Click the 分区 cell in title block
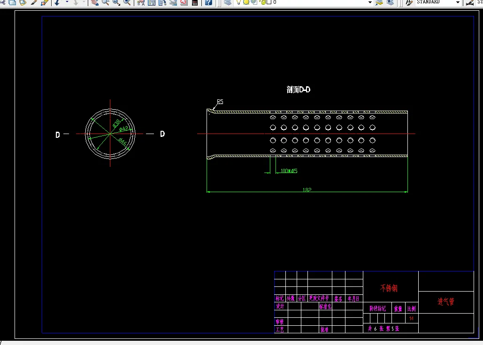The height and width of the screenshot is (345, 483). point(302,298)
